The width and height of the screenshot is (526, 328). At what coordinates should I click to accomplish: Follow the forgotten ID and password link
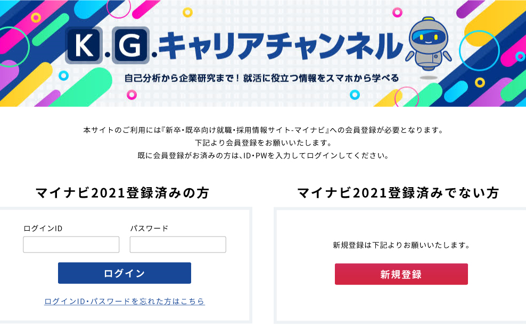124,300
